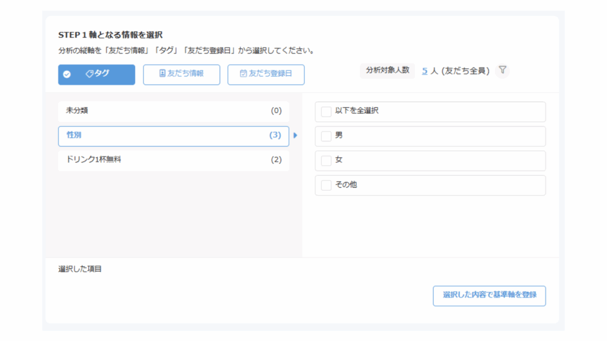The image size is (607, 341).
Task: Tick the 男 checkbox
Action: (x=326, y=136)
